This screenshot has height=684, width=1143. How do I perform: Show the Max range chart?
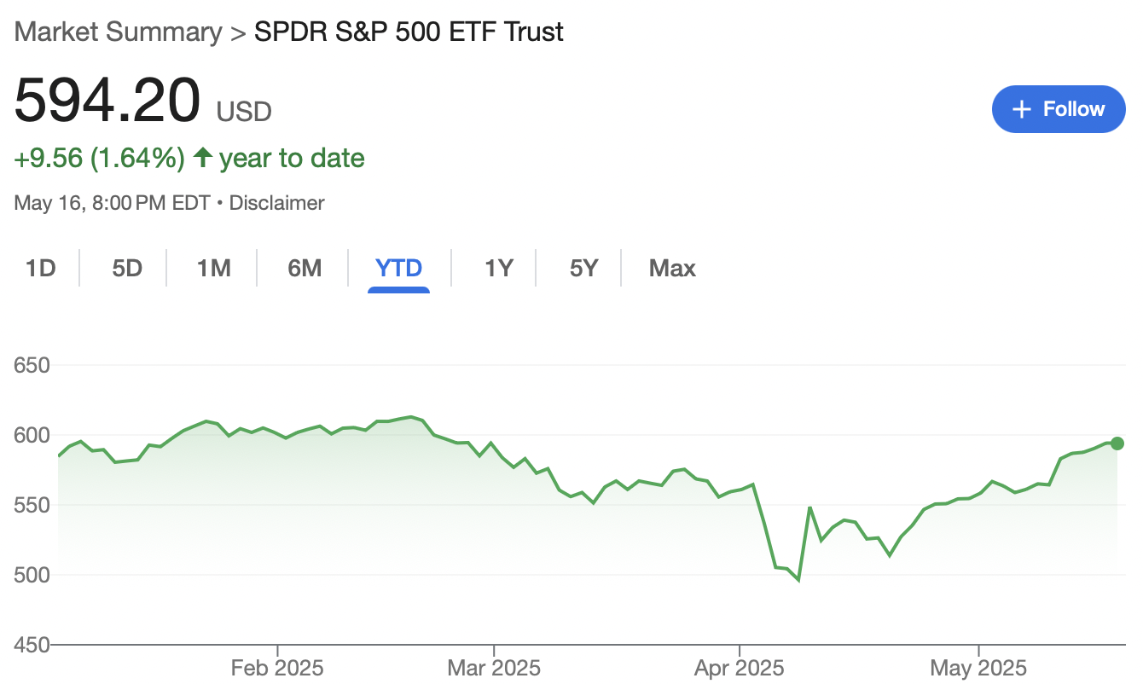(x=672, y=269)
